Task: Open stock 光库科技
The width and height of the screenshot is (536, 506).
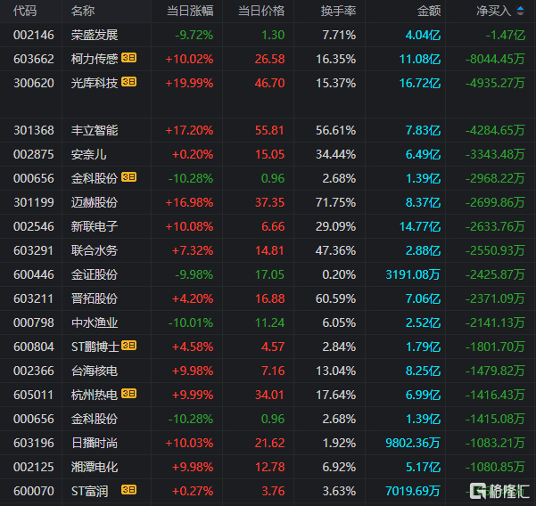Action: coord(95,83)
